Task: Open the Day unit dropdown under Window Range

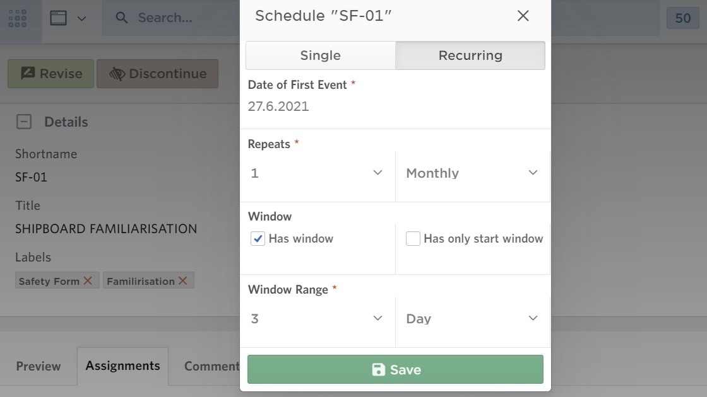Action: [470, 318]
